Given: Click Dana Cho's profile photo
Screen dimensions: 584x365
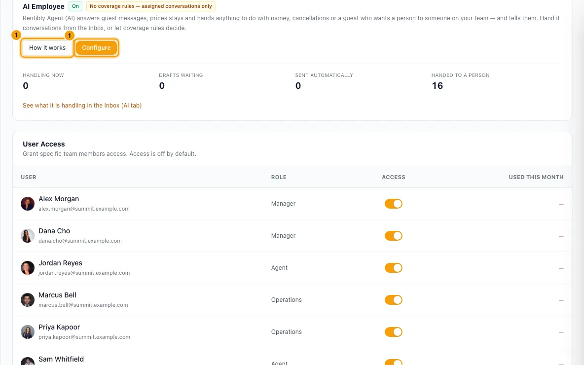Looking at the screenshot, I should pyautogui.click(x=28, y=236).
